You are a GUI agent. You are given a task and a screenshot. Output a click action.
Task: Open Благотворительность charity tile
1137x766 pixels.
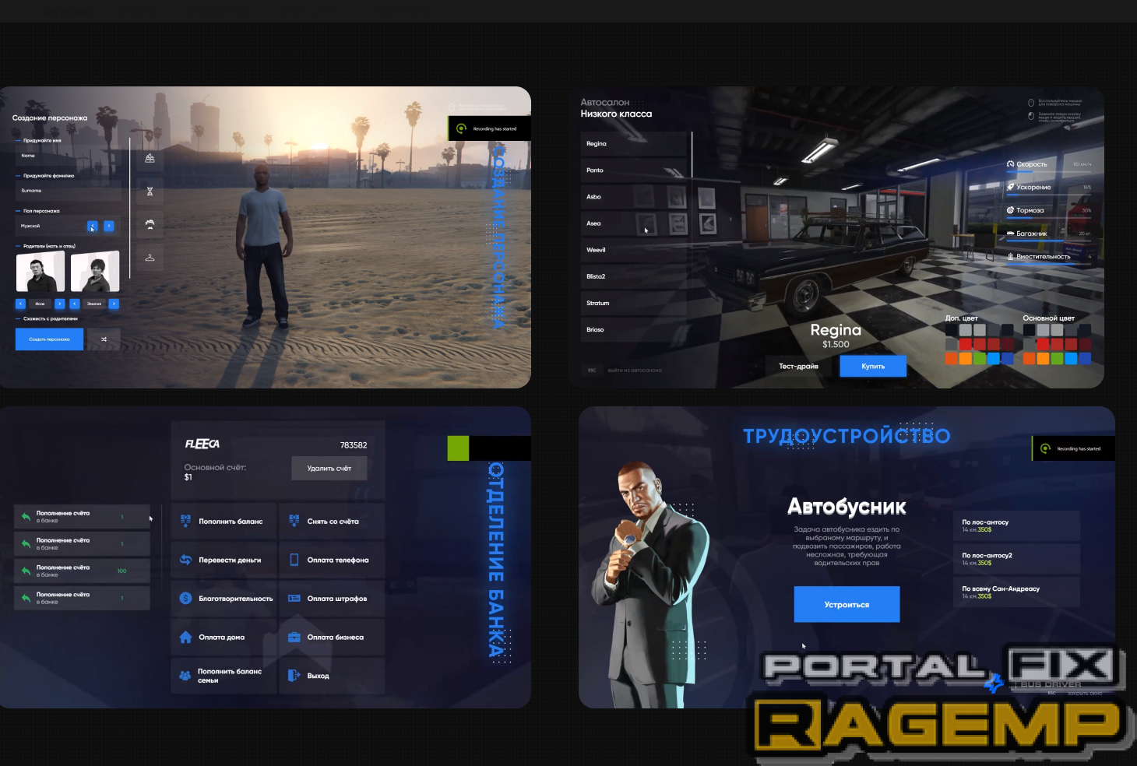point(224,599)
